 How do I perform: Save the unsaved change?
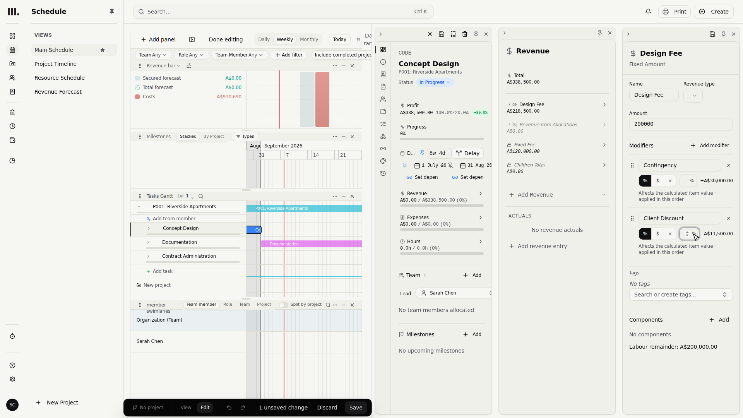coord(356,408)
